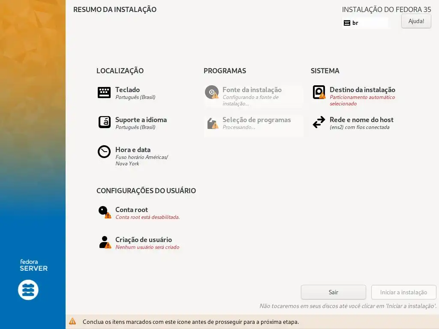Open Conta root label
This screenshot has height=329, width=439.
[132, 210]
